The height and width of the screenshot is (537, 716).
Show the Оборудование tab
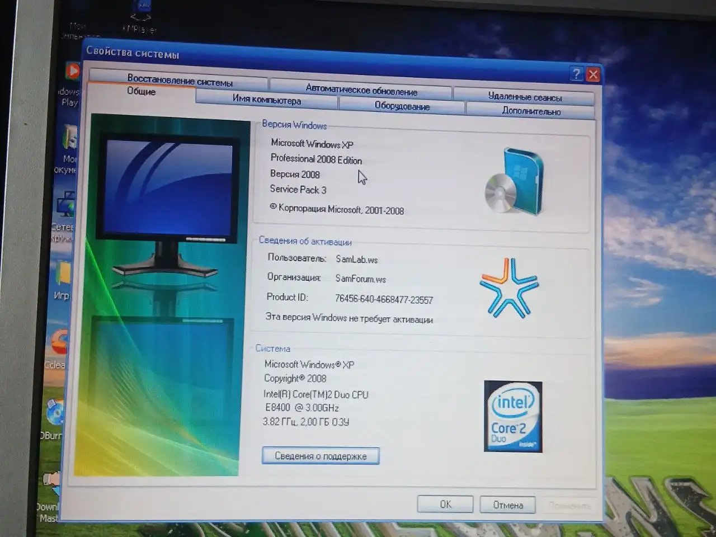coord(402,106)
